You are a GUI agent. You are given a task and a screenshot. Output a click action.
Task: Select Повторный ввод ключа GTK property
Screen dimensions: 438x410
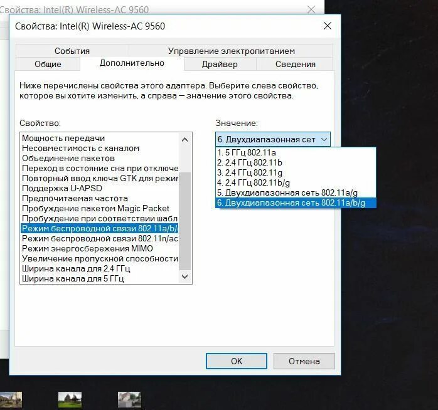pos(99,178)
